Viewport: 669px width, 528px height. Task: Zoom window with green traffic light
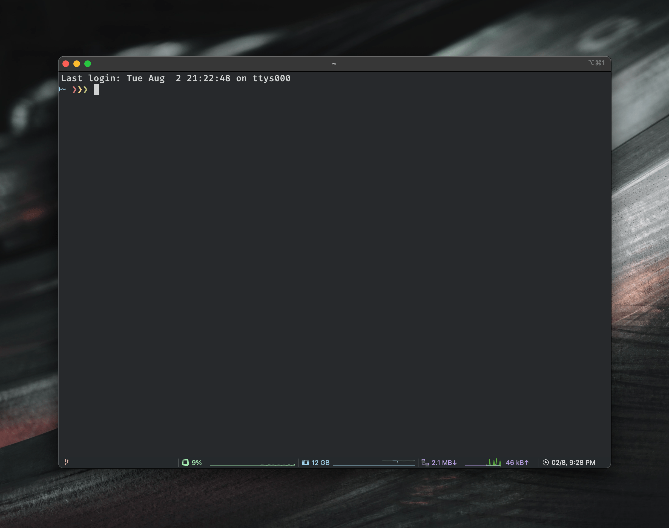(88, 64)
